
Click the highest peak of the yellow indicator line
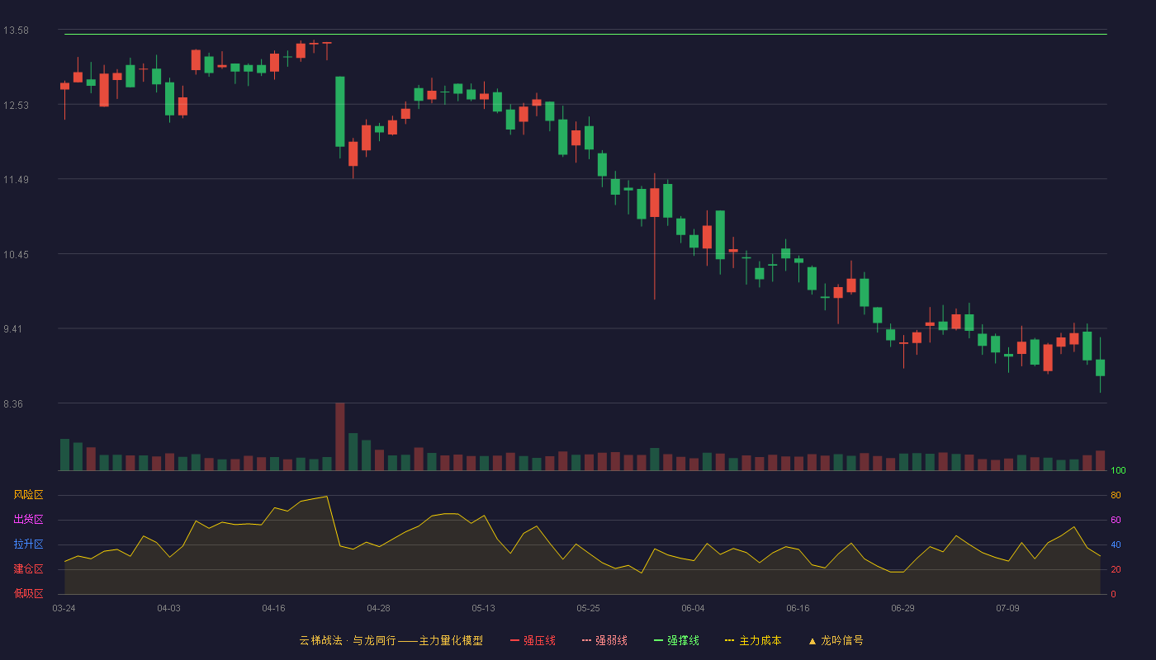tap(327, 496)
